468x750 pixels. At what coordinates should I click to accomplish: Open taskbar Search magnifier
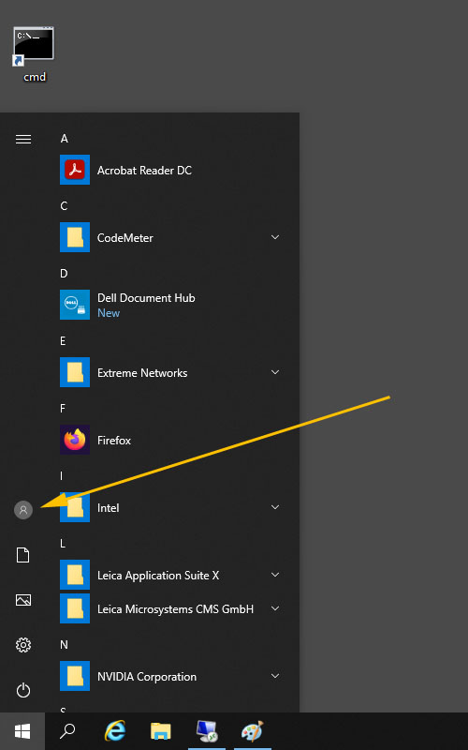67,731
